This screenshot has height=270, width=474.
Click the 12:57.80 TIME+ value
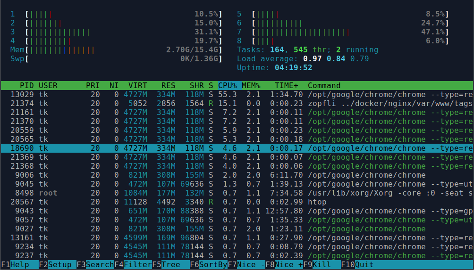(284, 211)
